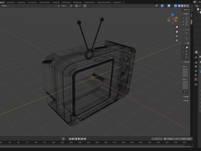
Task: Collapse the View Lock sub-panel
Action: [187, 43]
